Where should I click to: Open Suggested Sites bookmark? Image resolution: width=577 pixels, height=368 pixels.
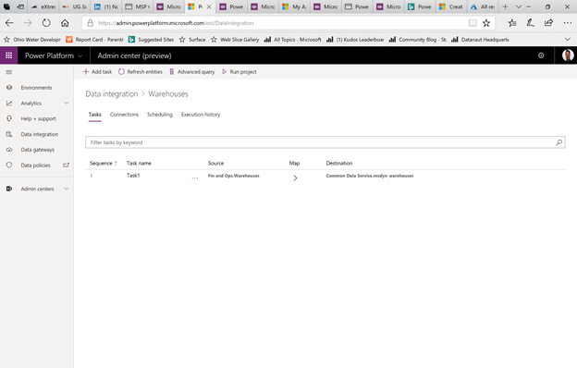pos(152,40)
